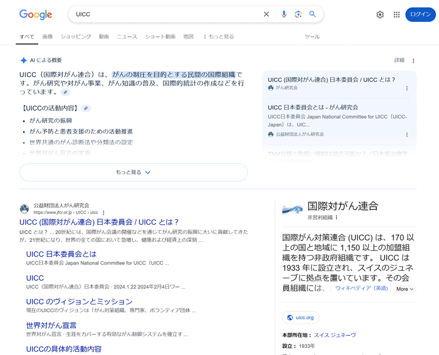Open sitelink UICCの具体的活動内容

[x=64, y=349]
